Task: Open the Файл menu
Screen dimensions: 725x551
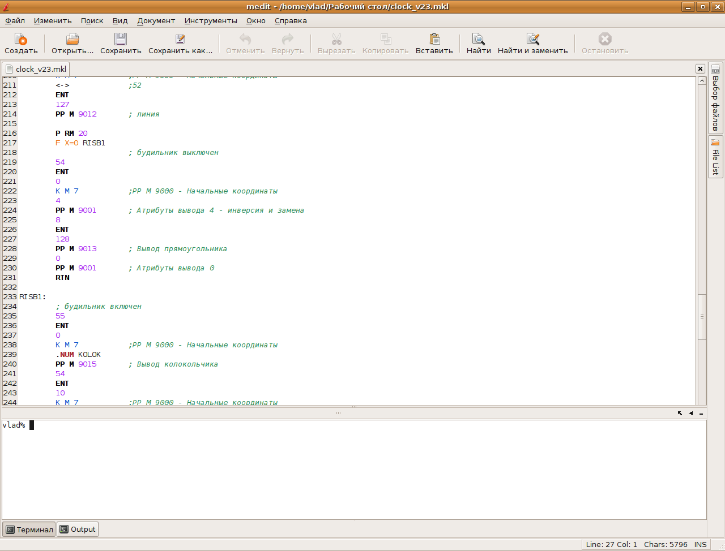Action: [x=15, y=21]
